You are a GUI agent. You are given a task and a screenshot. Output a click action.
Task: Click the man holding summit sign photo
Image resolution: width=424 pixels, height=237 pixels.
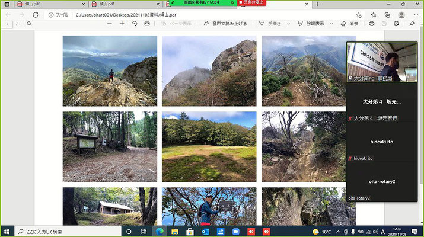(209, 206)
